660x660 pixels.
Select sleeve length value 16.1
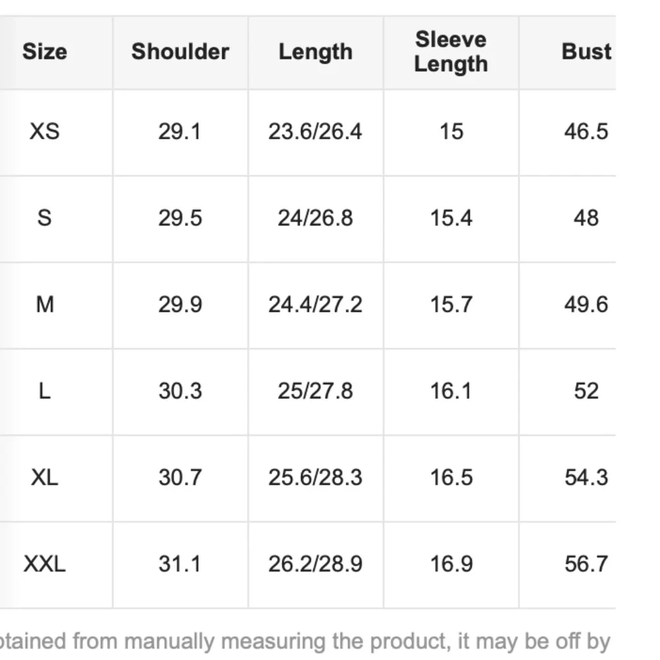451,391
